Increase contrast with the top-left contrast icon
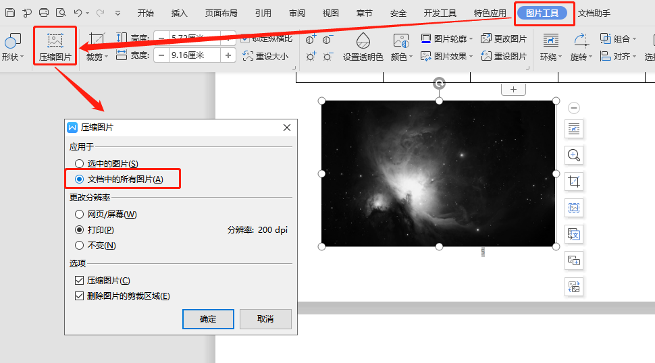The width and height of the screenshot is (655, 363). (x=311, y=40)
